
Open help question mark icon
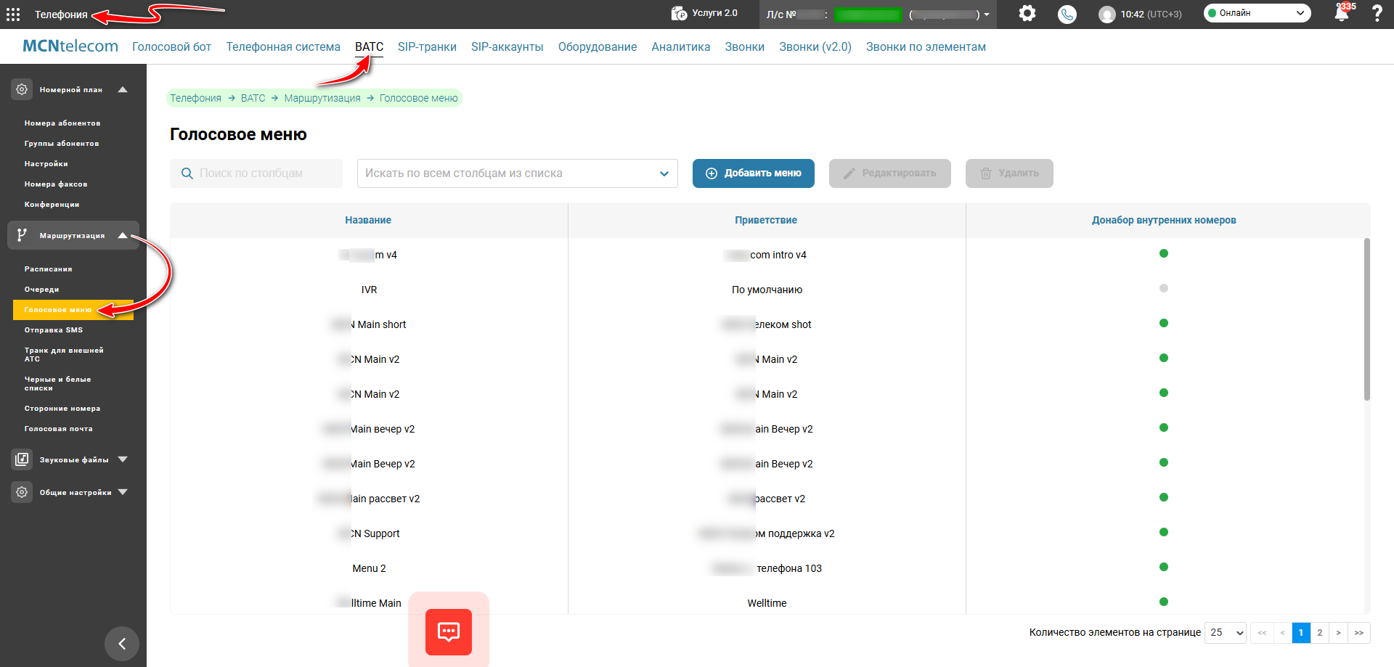pos(1377,13)
